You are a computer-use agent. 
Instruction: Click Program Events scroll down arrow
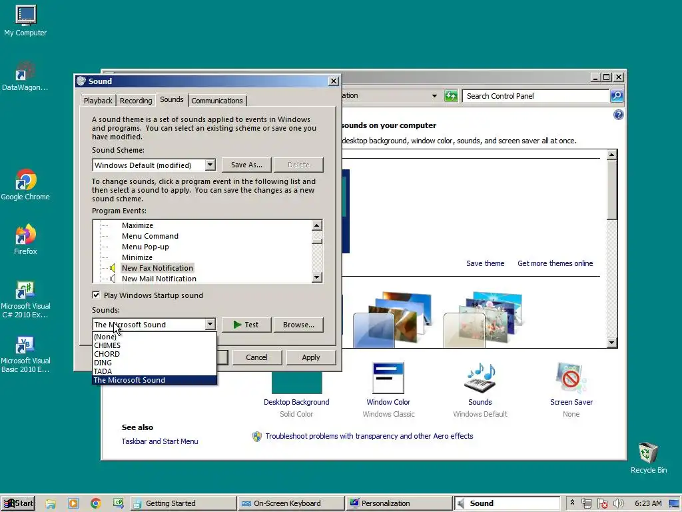pyautogui.click(x=316, y=277)
